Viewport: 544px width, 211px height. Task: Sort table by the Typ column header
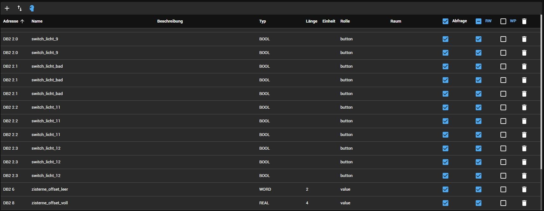262,21
